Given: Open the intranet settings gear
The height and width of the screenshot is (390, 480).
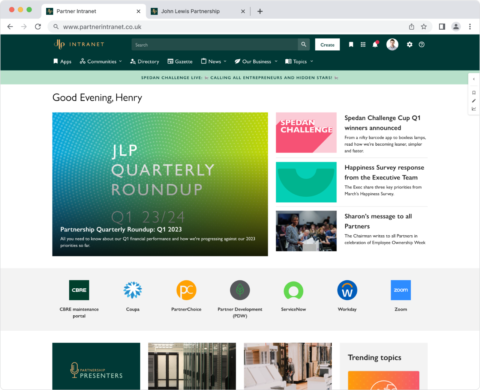Looking at the screenshot, I should tap(409, 44).
